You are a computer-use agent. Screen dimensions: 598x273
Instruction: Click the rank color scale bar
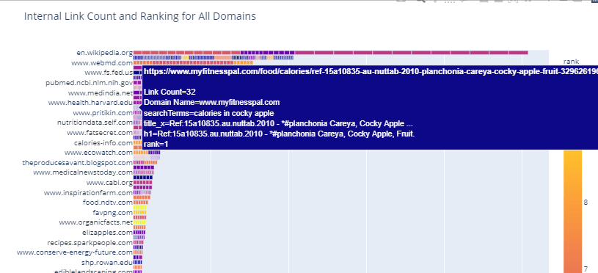pos(573,211)
